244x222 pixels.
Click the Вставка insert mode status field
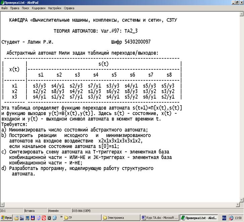[36, 211]
